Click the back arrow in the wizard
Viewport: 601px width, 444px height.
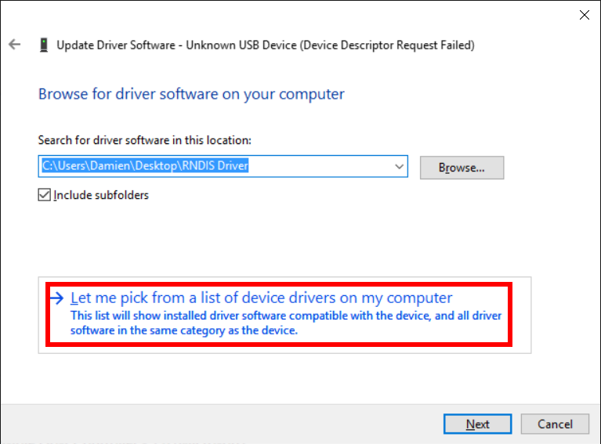14,45
